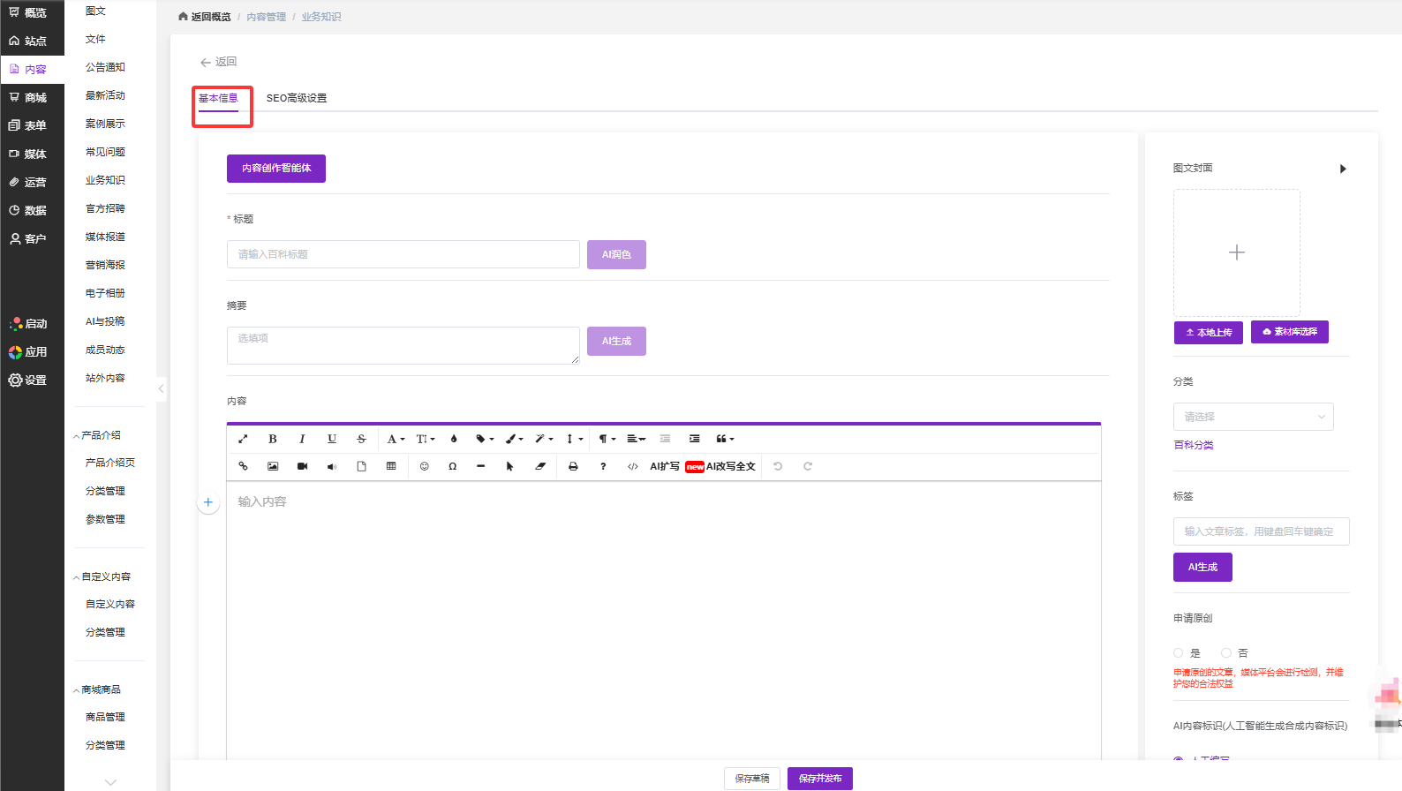Decrease paragraph indent in the editor
Viewport: 1402px width, 791px height.
coord(665,439)
